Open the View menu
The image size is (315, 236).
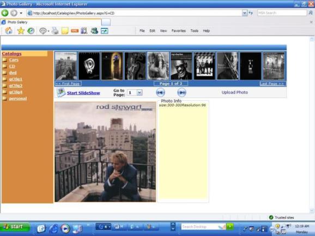click(163, 31)
